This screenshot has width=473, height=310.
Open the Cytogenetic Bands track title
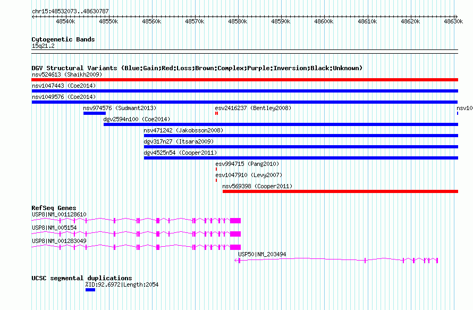click(63, 39)
